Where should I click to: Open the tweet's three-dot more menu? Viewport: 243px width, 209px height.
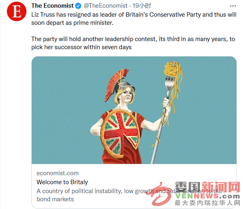point(233,6)
